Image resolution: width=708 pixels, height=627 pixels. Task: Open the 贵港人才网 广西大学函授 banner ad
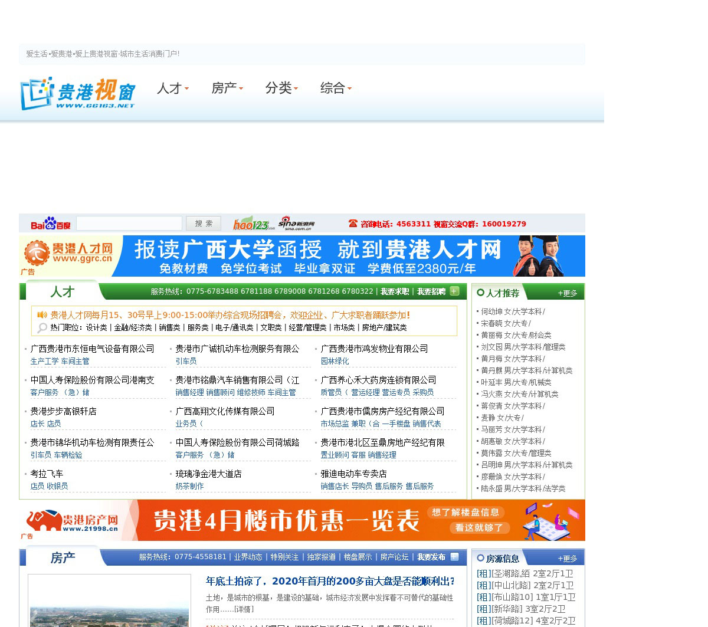pyautogui.click(x=302, y=256)
